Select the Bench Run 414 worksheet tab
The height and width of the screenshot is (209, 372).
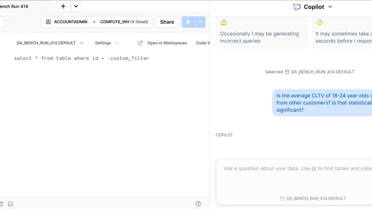[14, 6]
